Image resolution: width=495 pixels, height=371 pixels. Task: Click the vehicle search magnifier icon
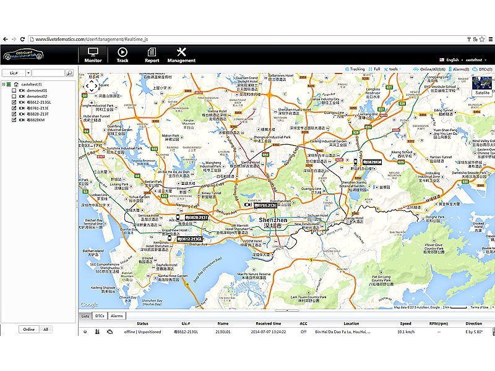pos(69,73)
